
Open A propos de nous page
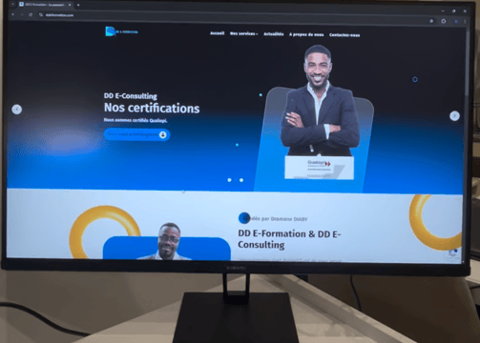pyautogui.click(x=306, y=34)
